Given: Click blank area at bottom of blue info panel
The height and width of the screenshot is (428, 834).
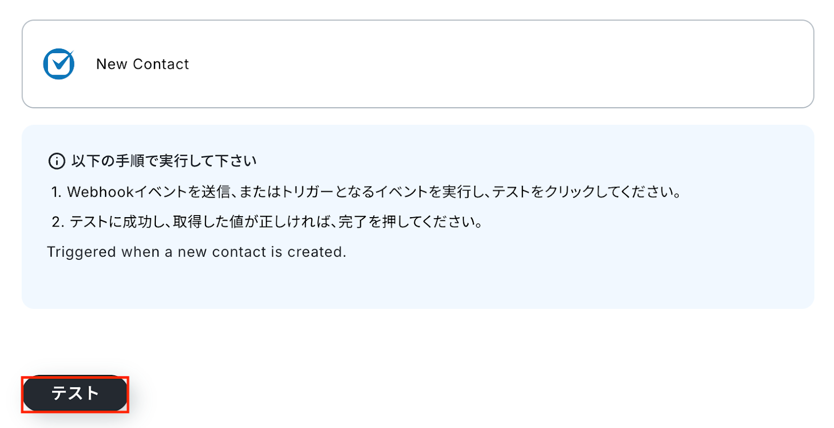Looking at the screenshot, I should coord(417,286).
